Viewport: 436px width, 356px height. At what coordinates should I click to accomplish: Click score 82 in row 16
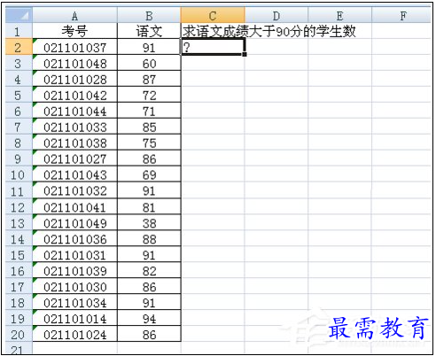point(149,270)
